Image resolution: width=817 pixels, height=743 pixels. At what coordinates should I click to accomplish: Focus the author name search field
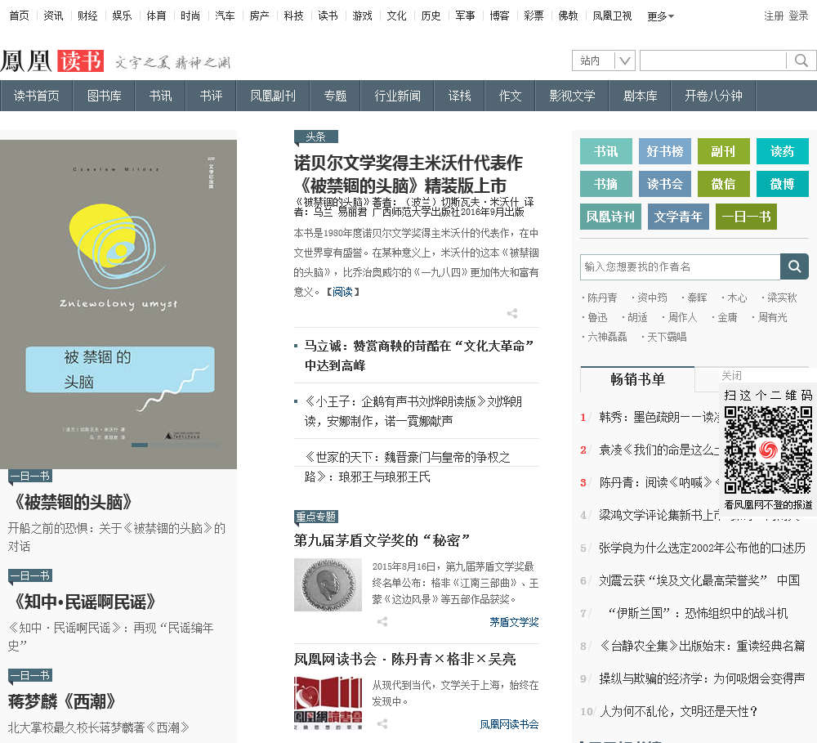680,266
